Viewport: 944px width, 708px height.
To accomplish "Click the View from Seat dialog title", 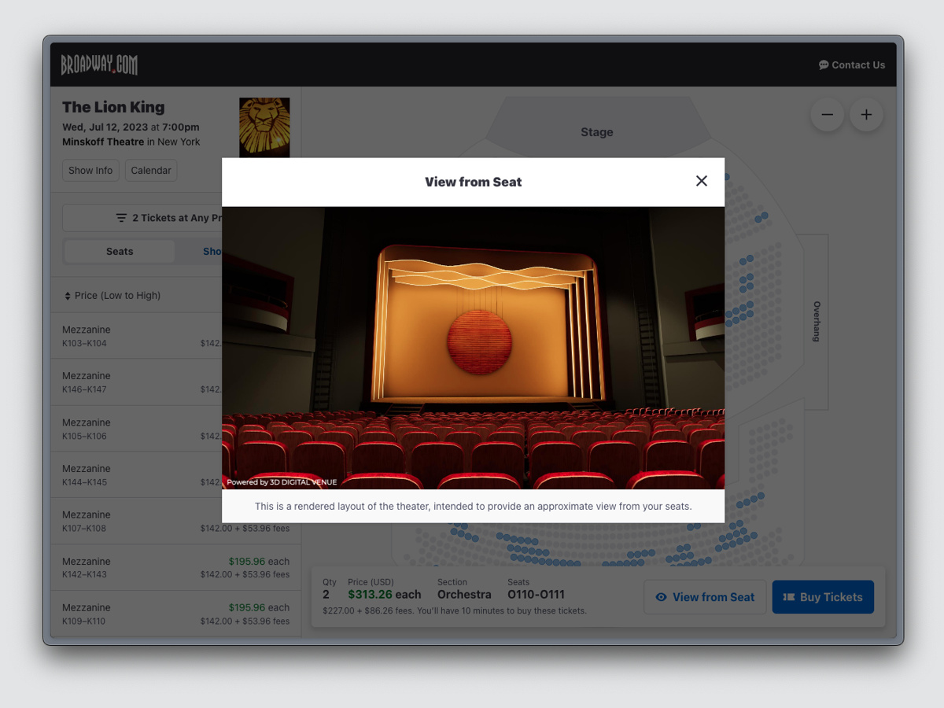I will coord(474,182).
